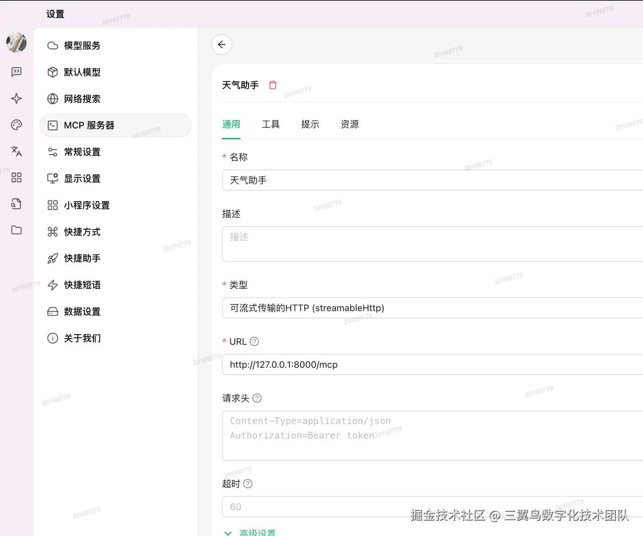
Task: Click the 请求头 help question mark icon
Action: click(257, 398)
